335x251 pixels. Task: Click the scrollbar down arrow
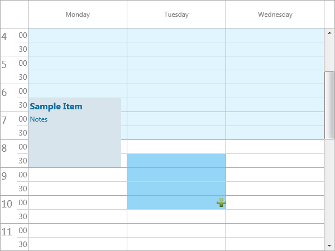click(329, 246)
